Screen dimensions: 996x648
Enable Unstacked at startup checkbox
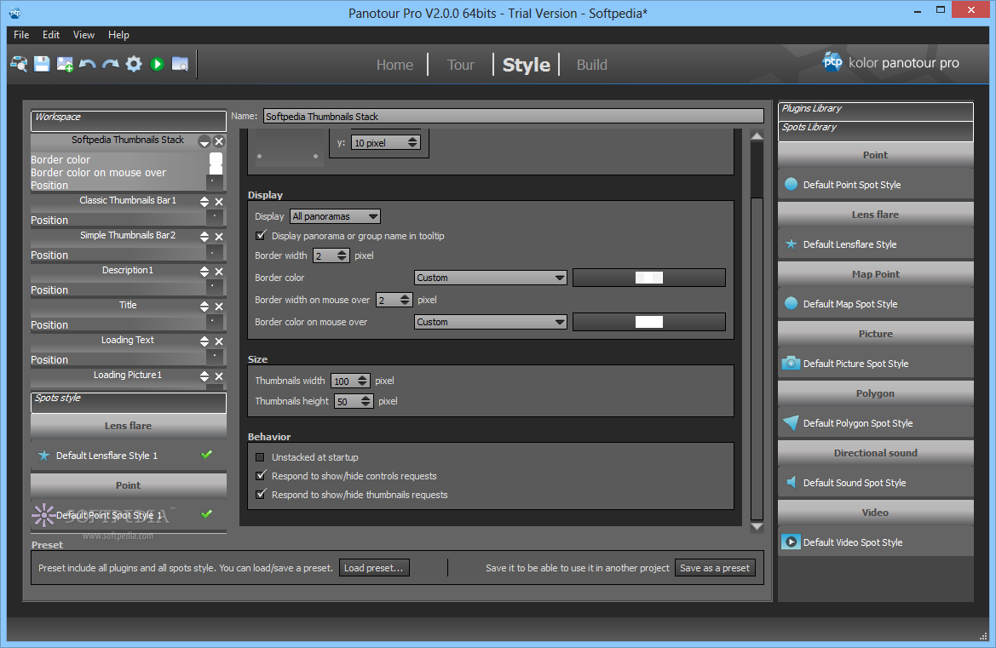coord(260,457)
